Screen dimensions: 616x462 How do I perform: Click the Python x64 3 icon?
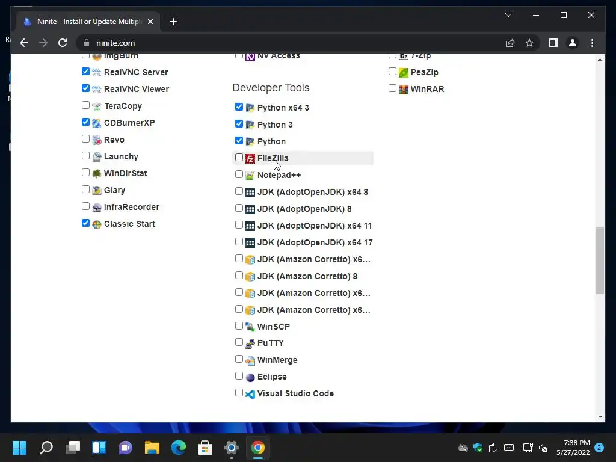(250, 108)
